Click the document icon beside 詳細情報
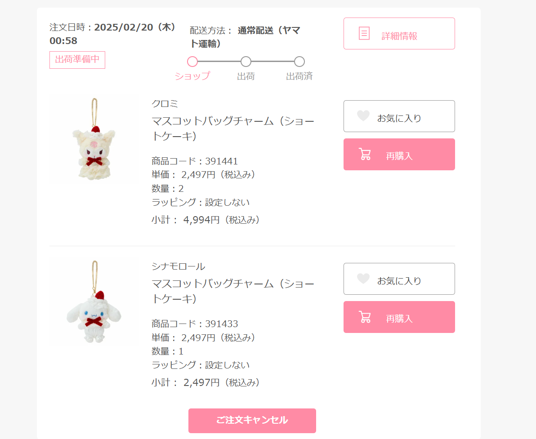This screenshot has width=536, height=439. tap(364, 34)
